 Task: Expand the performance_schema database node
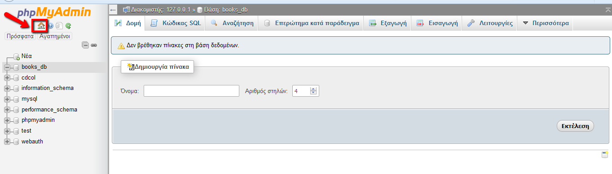click(x=7, y=110)
